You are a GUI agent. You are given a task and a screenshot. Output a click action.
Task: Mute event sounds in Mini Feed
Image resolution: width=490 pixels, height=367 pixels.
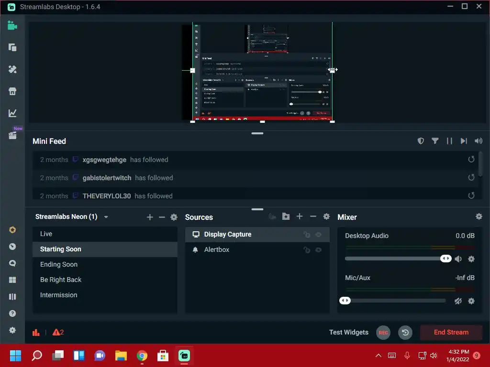[478, 141]
